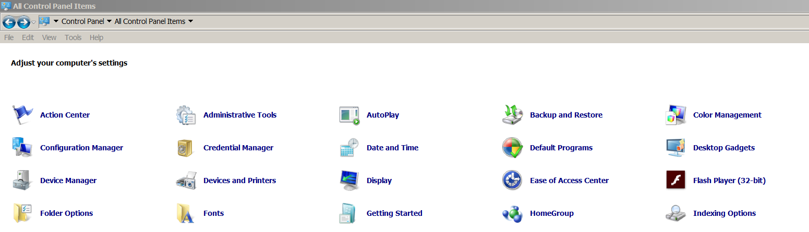Click the Devices and Printers link text
The height and width of the screenshot is (232, 809).
pyautogui.click(x=239, y=181)
